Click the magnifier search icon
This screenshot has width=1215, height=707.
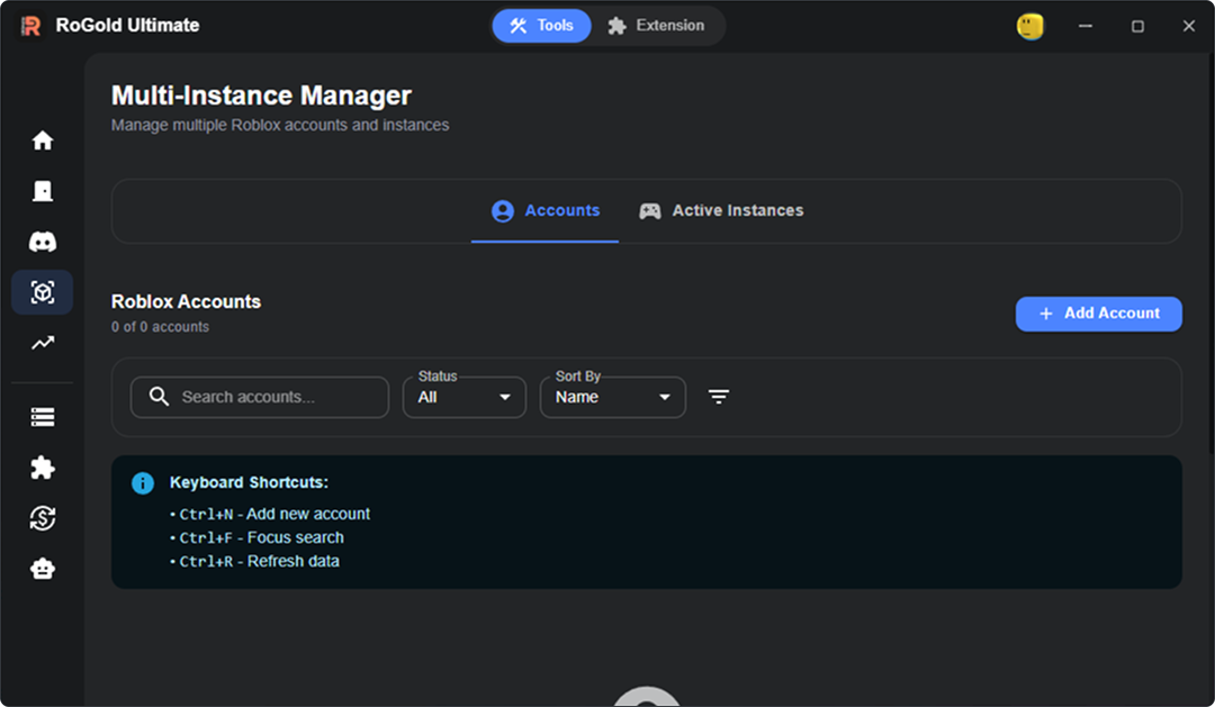(159, 396)
